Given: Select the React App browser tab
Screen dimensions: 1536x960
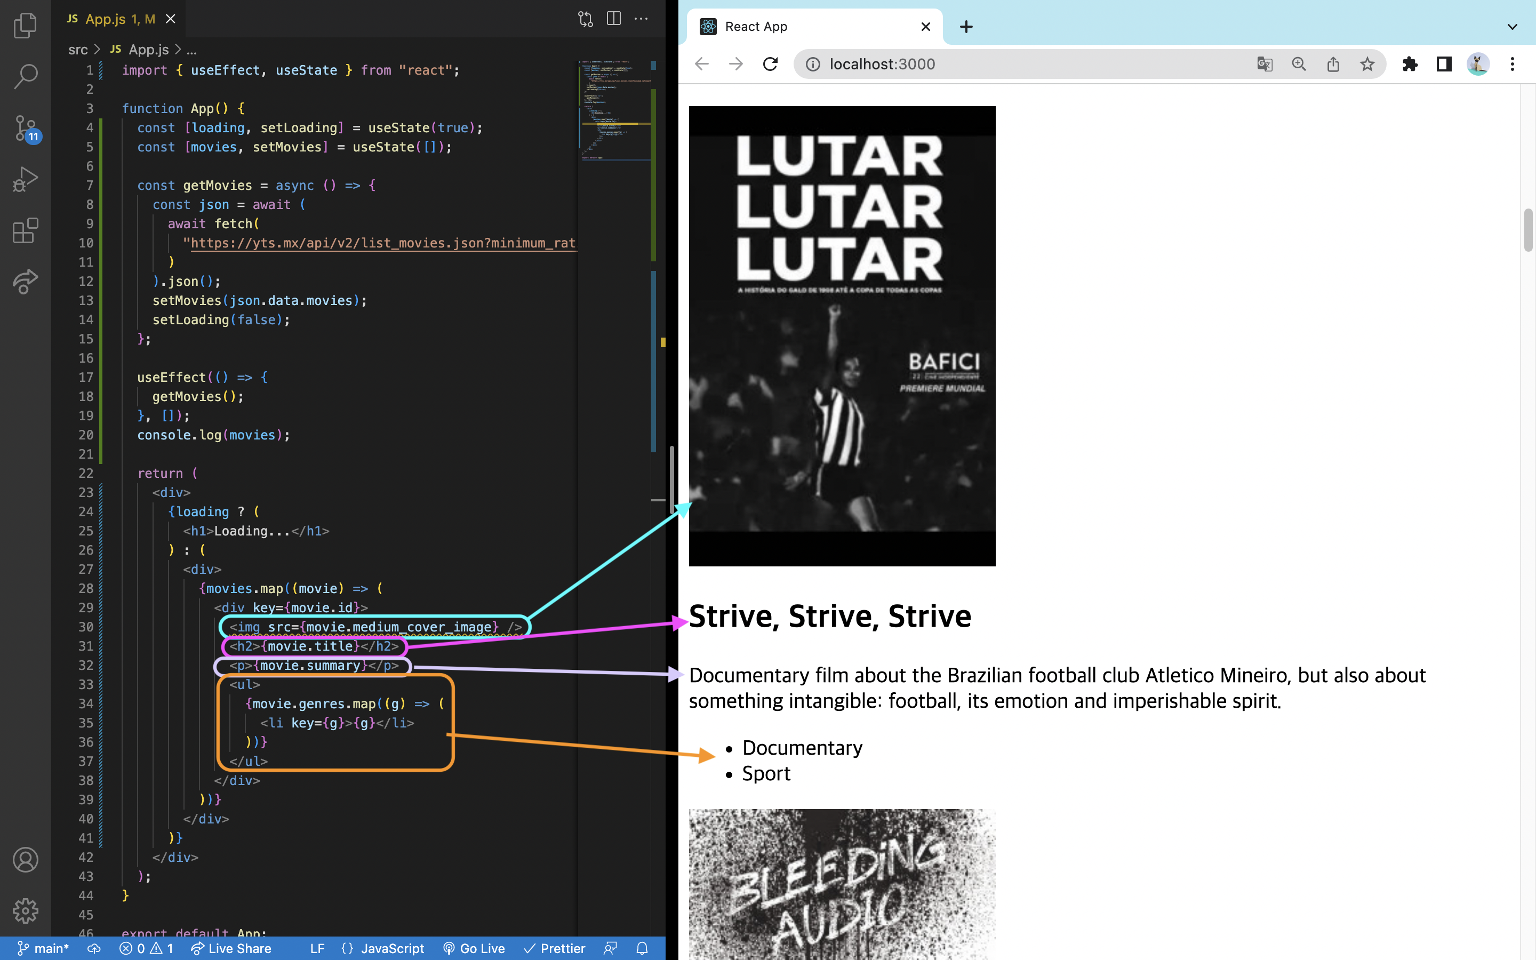Looking at the screenshot, I should pyautogui.click(x=815, y=27).
